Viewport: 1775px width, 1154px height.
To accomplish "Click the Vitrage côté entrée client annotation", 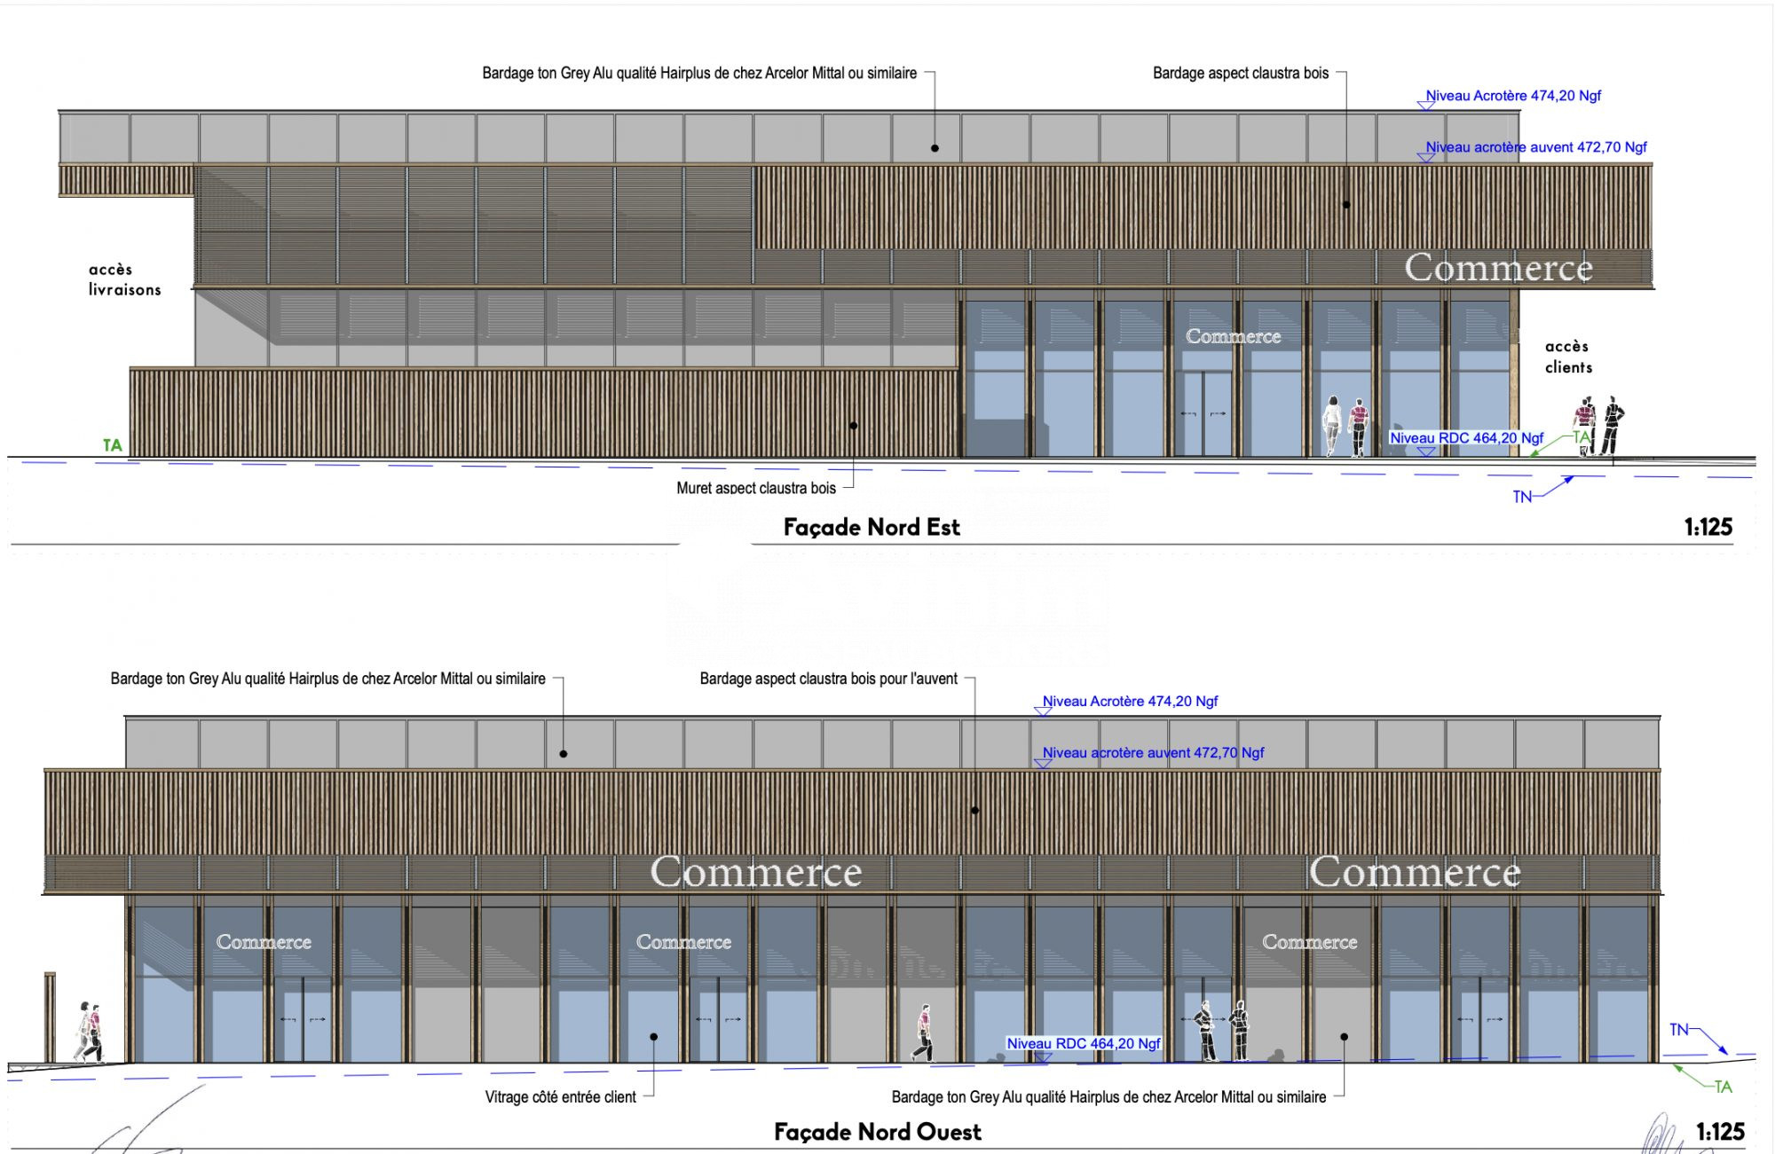I will pyautogui.click(x=560, y=1097).
